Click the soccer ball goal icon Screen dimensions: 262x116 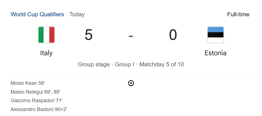tap(131, 83)
